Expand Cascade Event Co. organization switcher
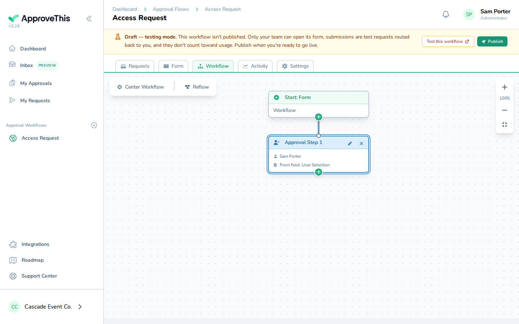The width and height of the screenshot is (519, 324). 80,307
